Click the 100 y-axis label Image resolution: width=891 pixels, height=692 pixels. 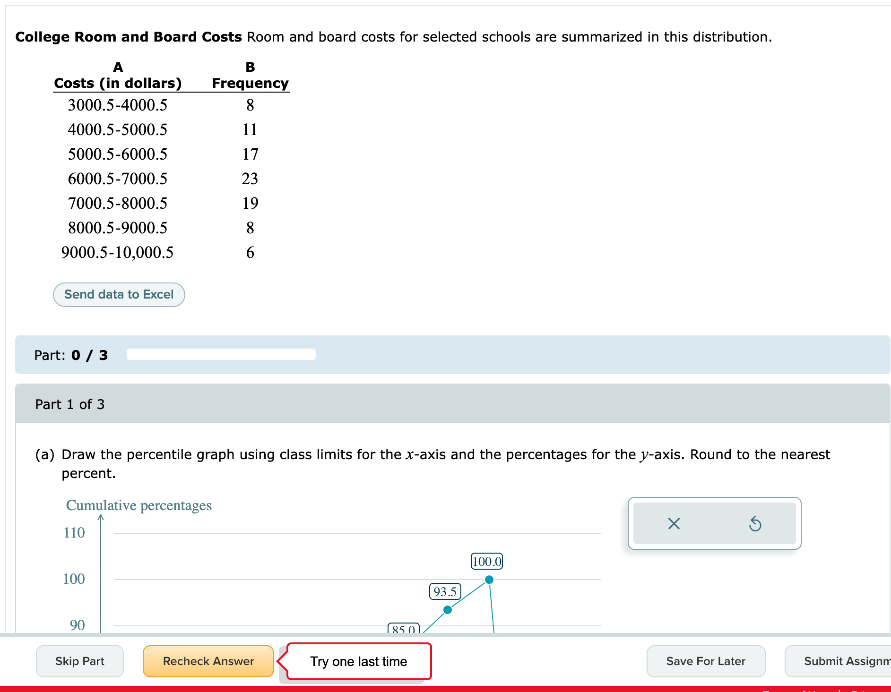tap(74, 579)
